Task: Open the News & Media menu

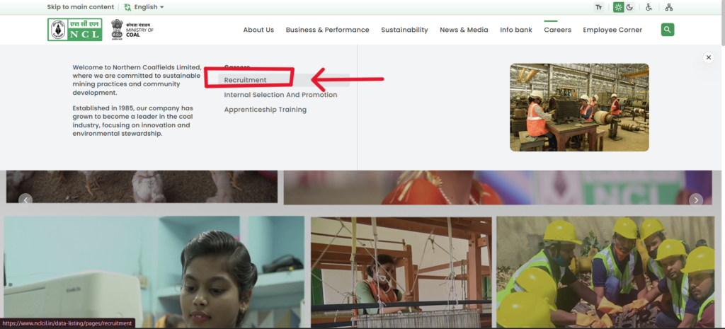Action: 464,30
